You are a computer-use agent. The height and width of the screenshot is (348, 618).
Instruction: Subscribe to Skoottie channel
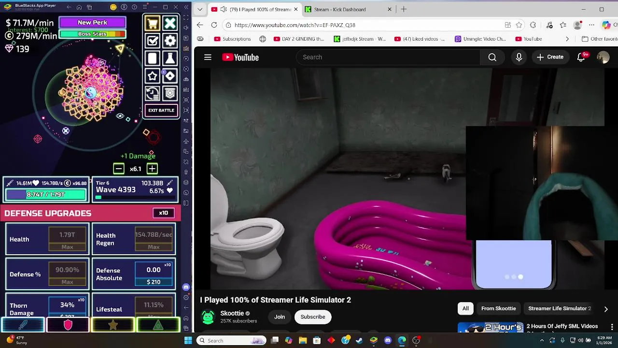[x=313, y=317]
